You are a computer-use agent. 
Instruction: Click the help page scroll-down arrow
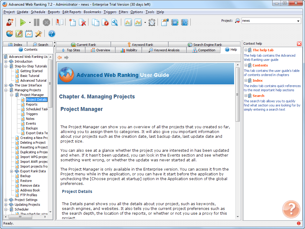coord(237,217)
